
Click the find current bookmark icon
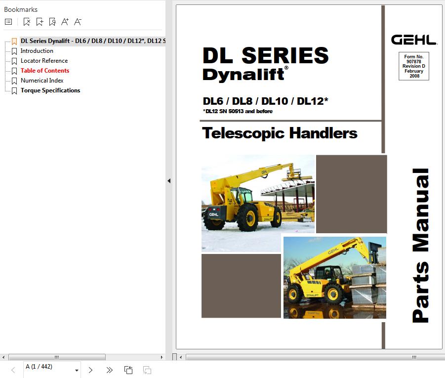(x=52, y=22)
